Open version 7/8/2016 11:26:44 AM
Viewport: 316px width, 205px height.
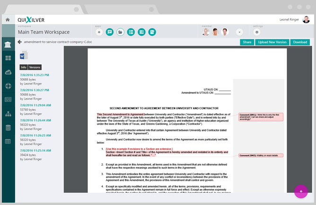click(x=35, y=120)
